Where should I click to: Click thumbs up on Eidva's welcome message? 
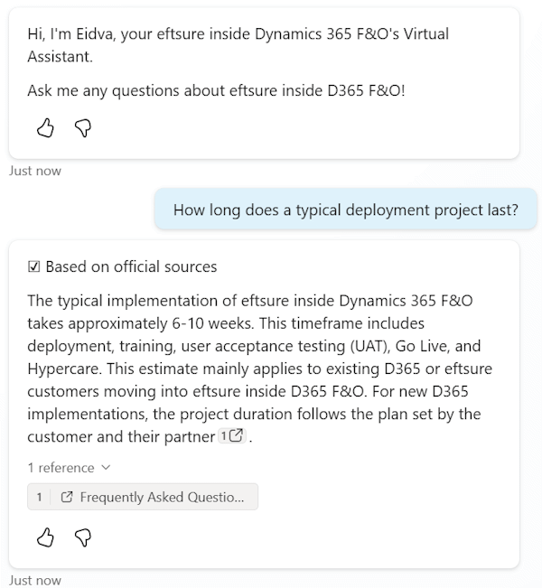coord(45,129)
